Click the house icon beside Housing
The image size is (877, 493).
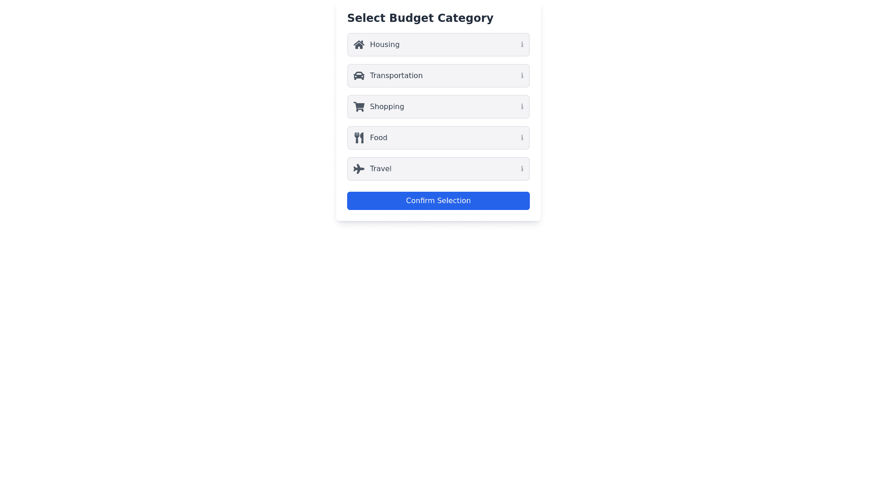359,45
